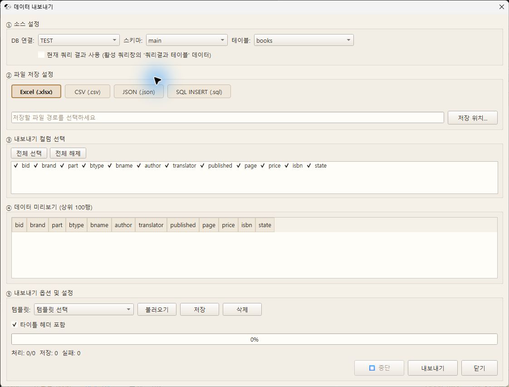Click the 전체 선택 button
Image resolution: width=509 pixels, height=387 pixels.
coord(29,154)
